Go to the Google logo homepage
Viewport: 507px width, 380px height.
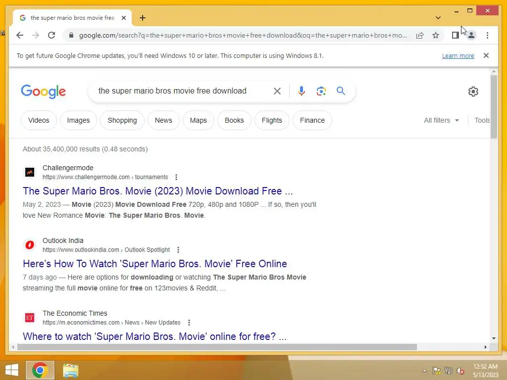(x=44, y=92)
